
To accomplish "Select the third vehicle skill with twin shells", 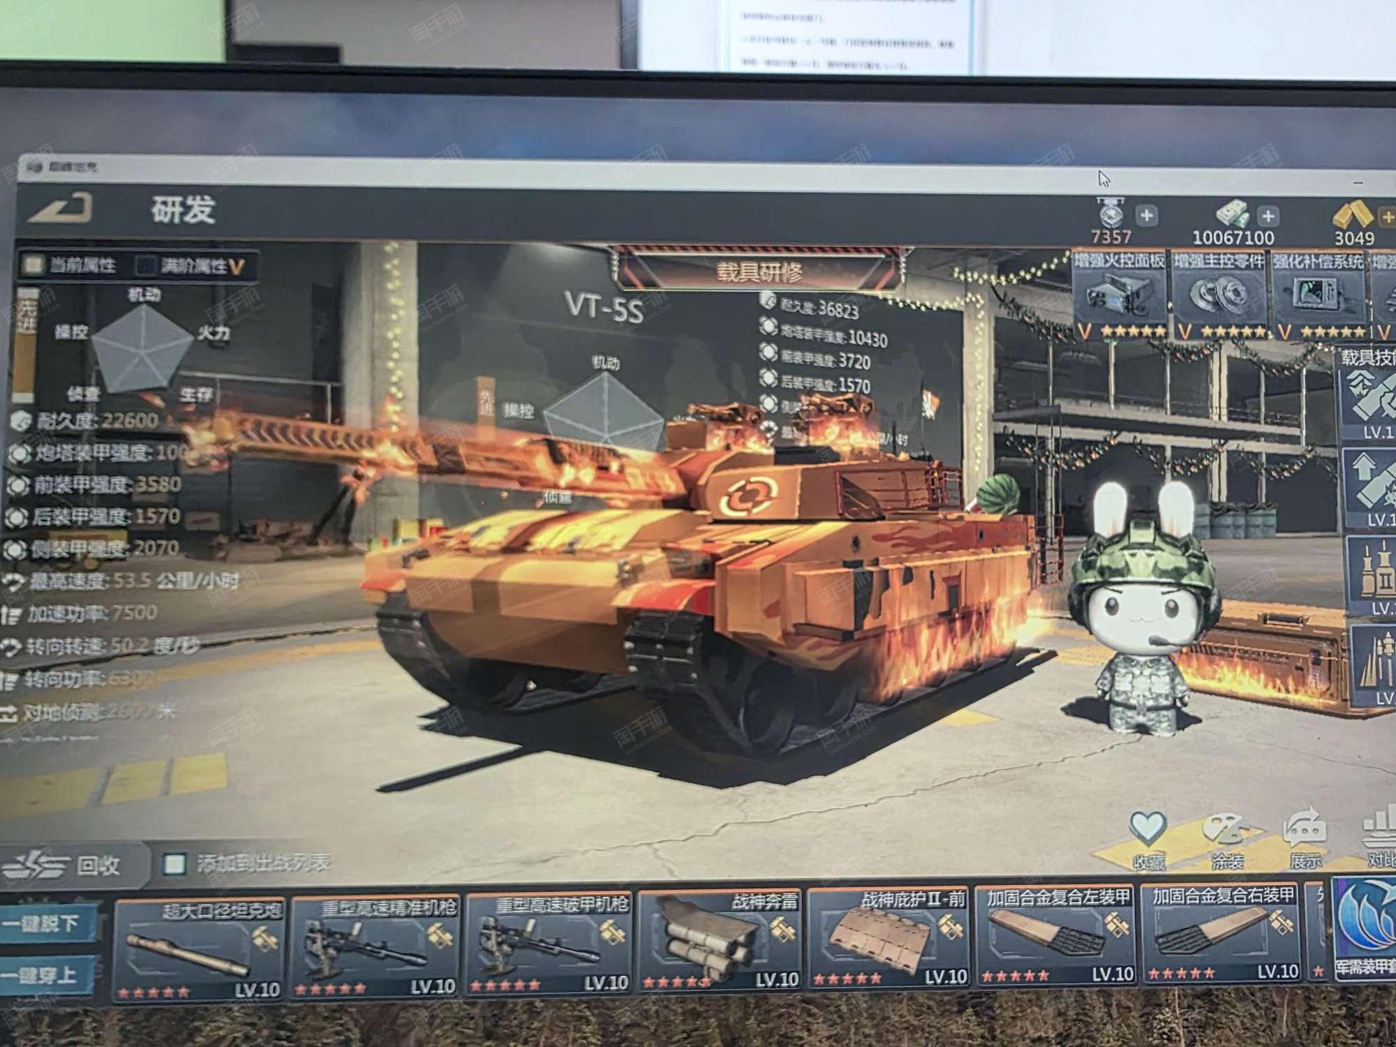I will click(x=1371, y=577).
